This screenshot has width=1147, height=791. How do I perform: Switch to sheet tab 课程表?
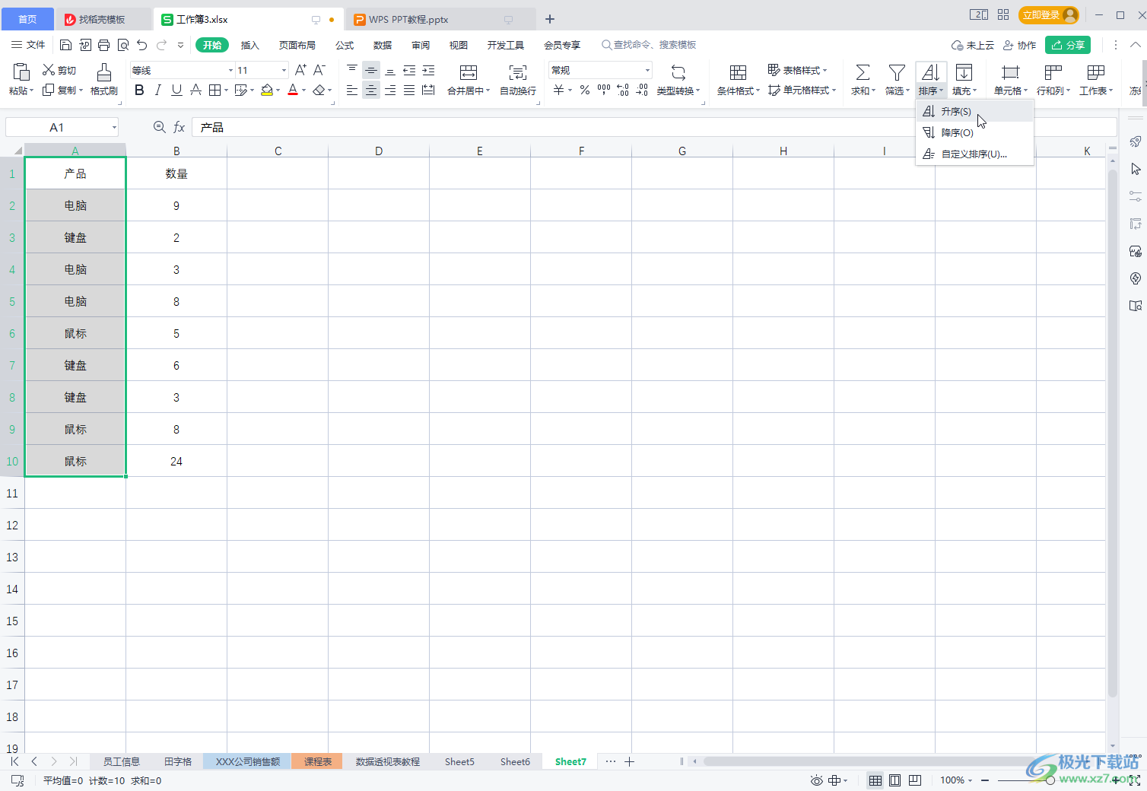coord(317,761)
